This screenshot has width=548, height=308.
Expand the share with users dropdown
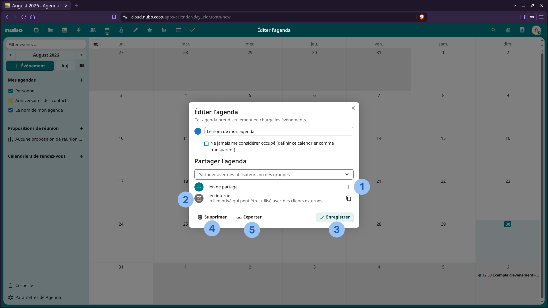(274, 174)
